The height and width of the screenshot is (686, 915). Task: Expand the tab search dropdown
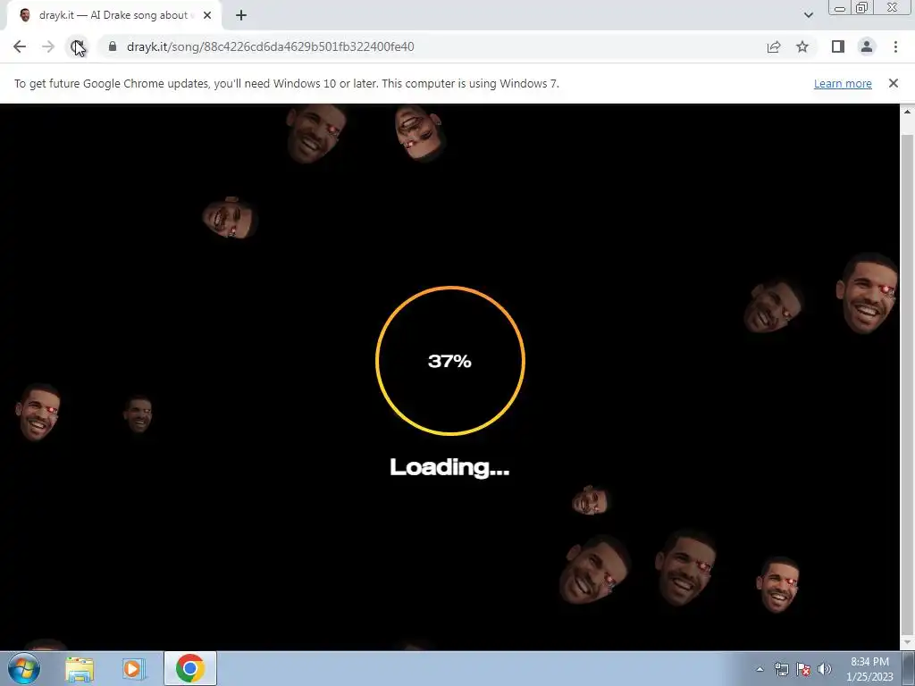coord(808,15)
